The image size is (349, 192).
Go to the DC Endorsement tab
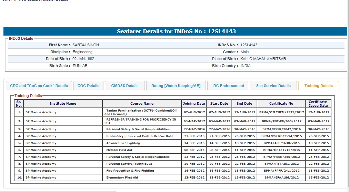click(229, 86)
